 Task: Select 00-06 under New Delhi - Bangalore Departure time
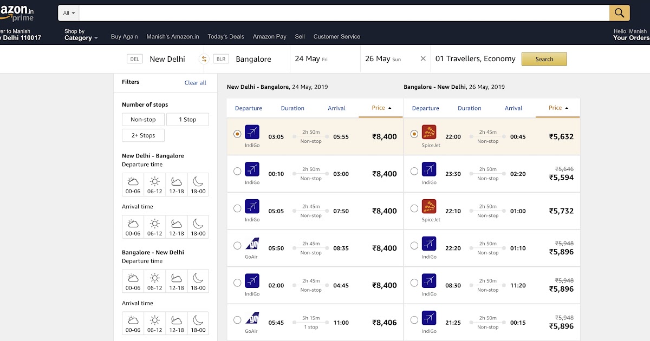[133, 185]
